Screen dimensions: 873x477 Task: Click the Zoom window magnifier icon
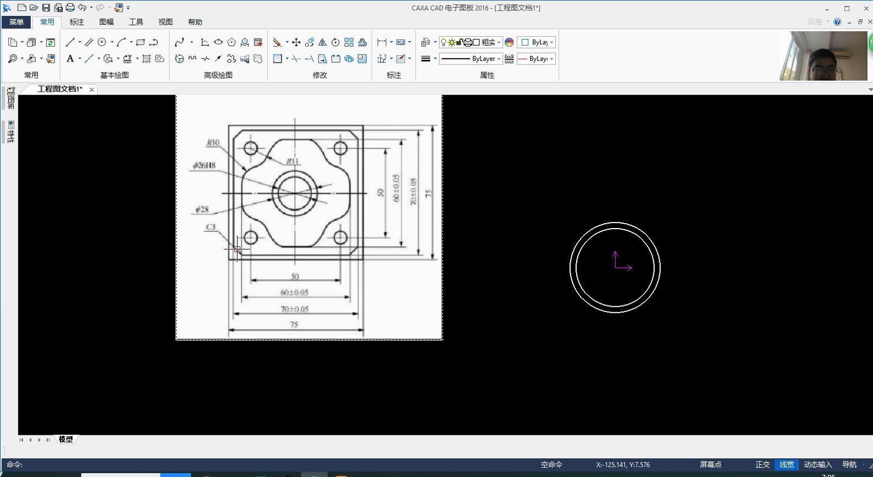pyautogui.click(x=12, y=59)
